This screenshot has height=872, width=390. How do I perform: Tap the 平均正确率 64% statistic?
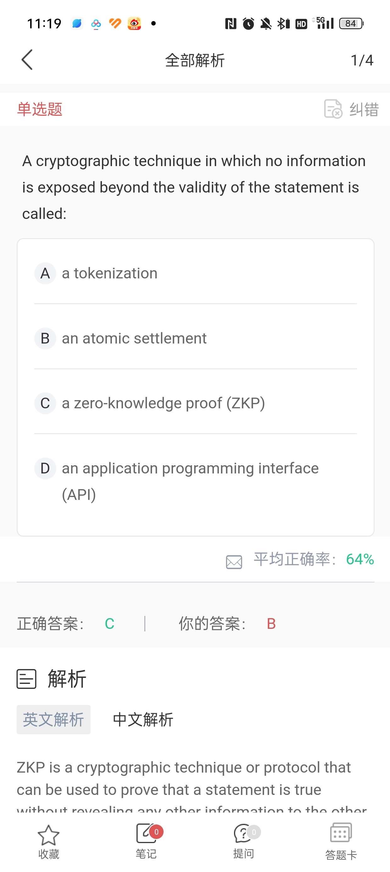(x=314, y=559)
